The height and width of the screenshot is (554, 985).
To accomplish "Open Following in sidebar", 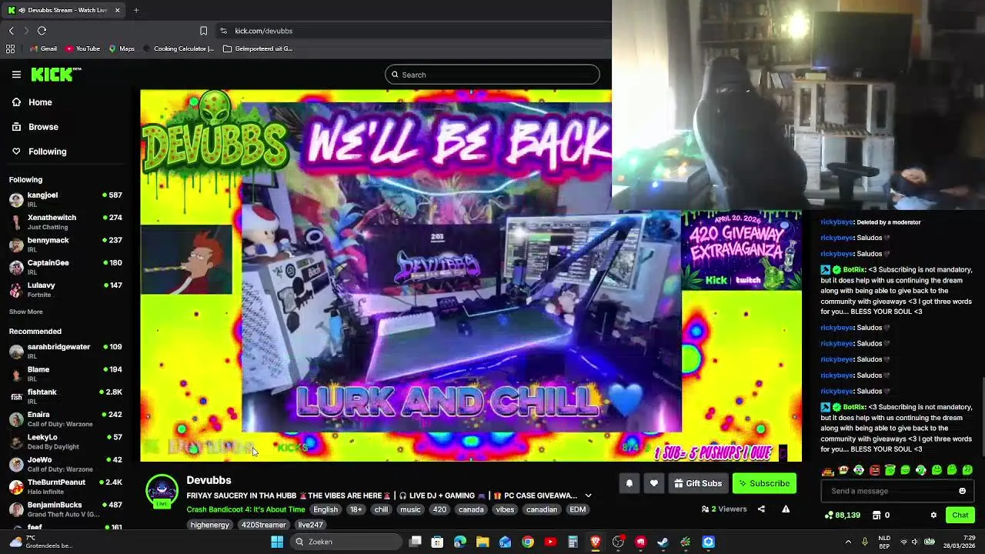I will 38,152.
